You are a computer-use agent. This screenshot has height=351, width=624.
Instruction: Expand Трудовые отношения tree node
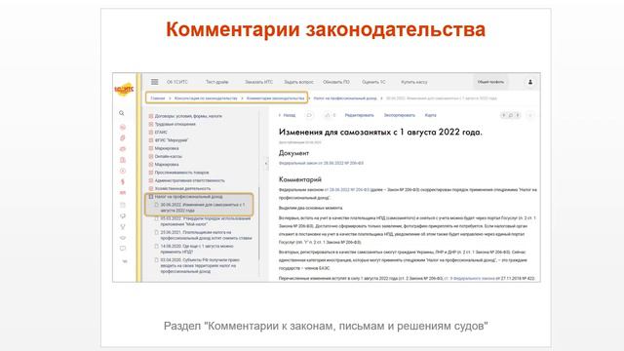(151, 124)
